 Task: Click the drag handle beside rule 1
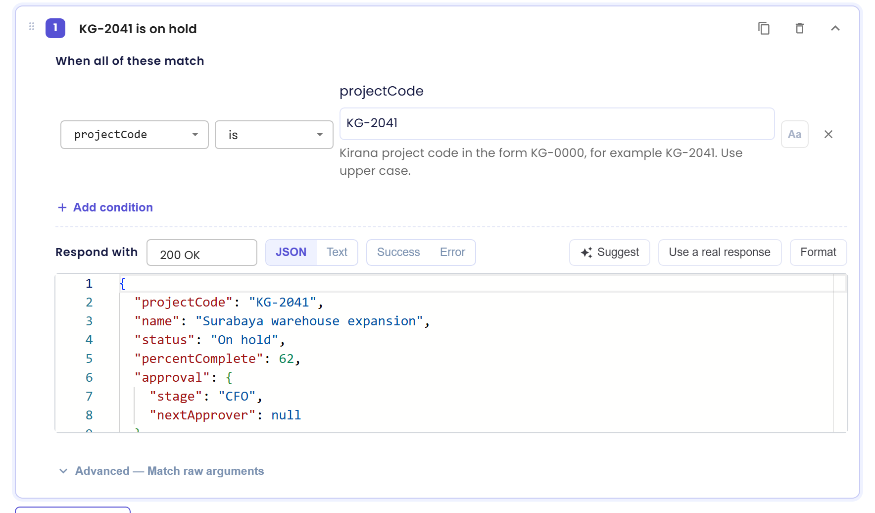click(x=32, y=27)
